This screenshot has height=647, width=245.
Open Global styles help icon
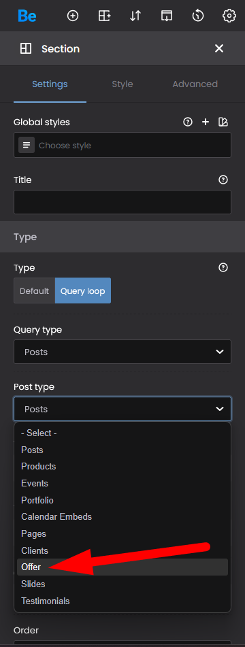(188, 122)
